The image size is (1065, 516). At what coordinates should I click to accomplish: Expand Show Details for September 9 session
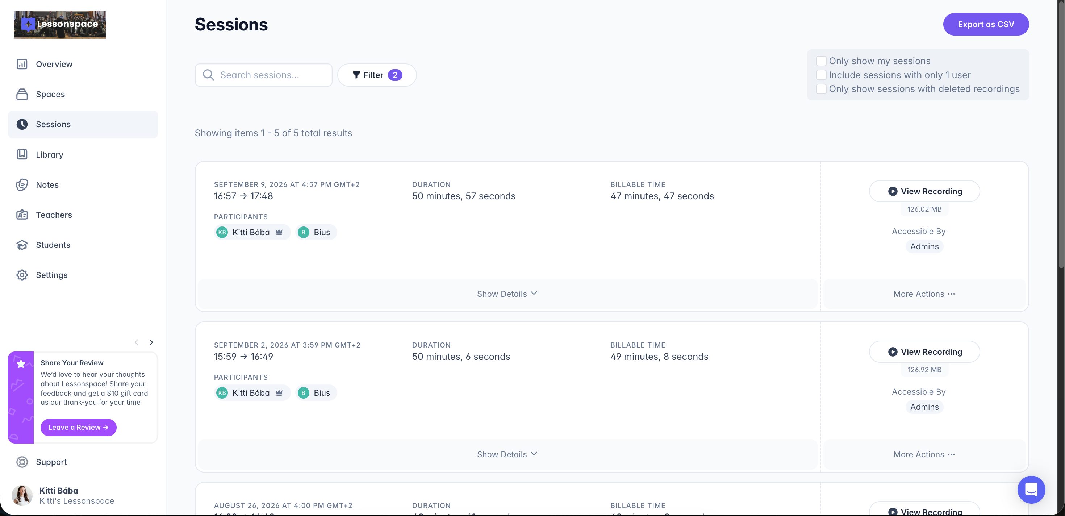(x=507, y=294)
